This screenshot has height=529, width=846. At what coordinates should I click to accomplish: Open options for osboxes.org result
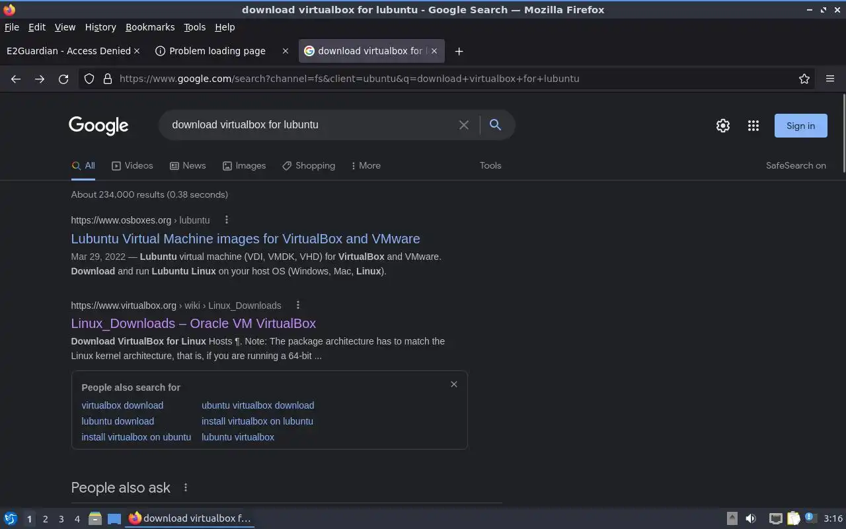coord(227,220)
